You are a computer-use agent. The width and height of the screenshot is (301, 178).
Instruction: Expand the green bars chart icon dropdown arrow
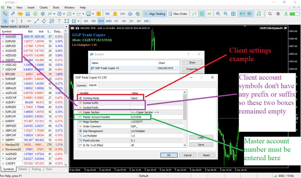pyautogui.click(x=73, y=14)
